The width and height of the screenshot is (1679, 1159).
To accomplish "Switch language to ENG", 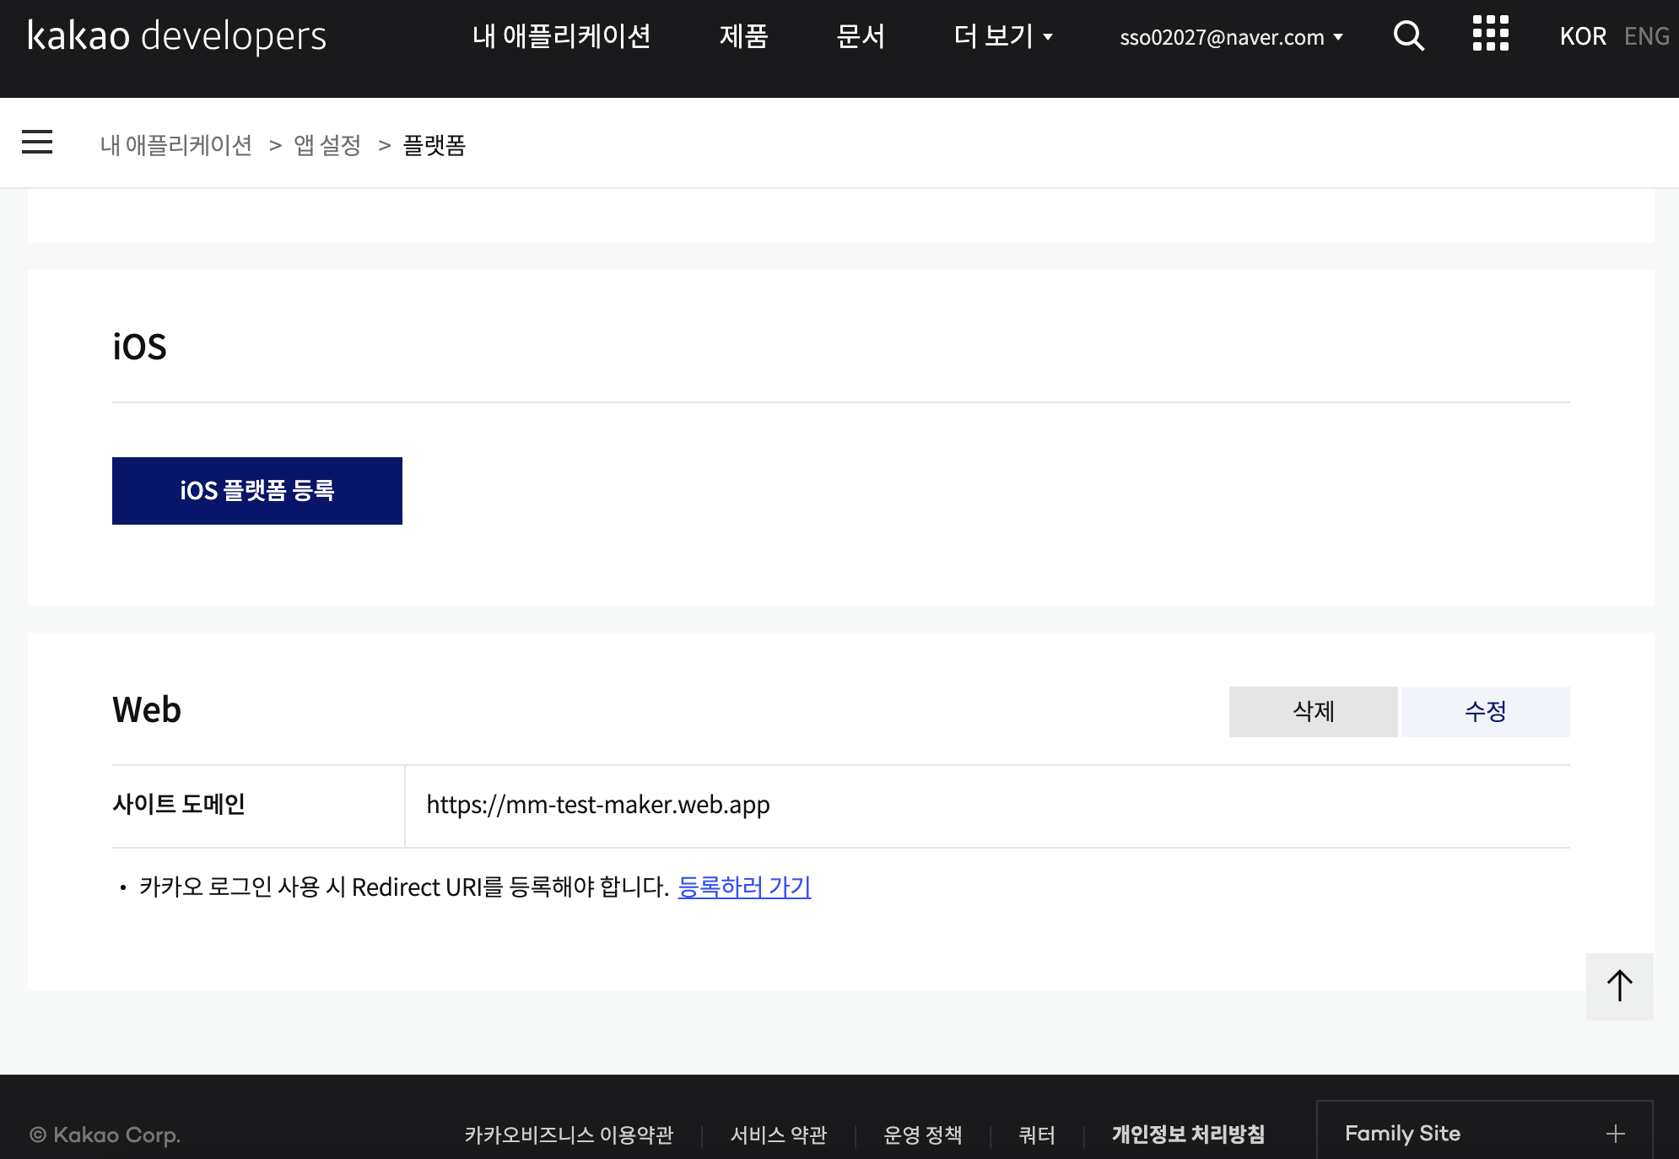I will pos(1646,36).
